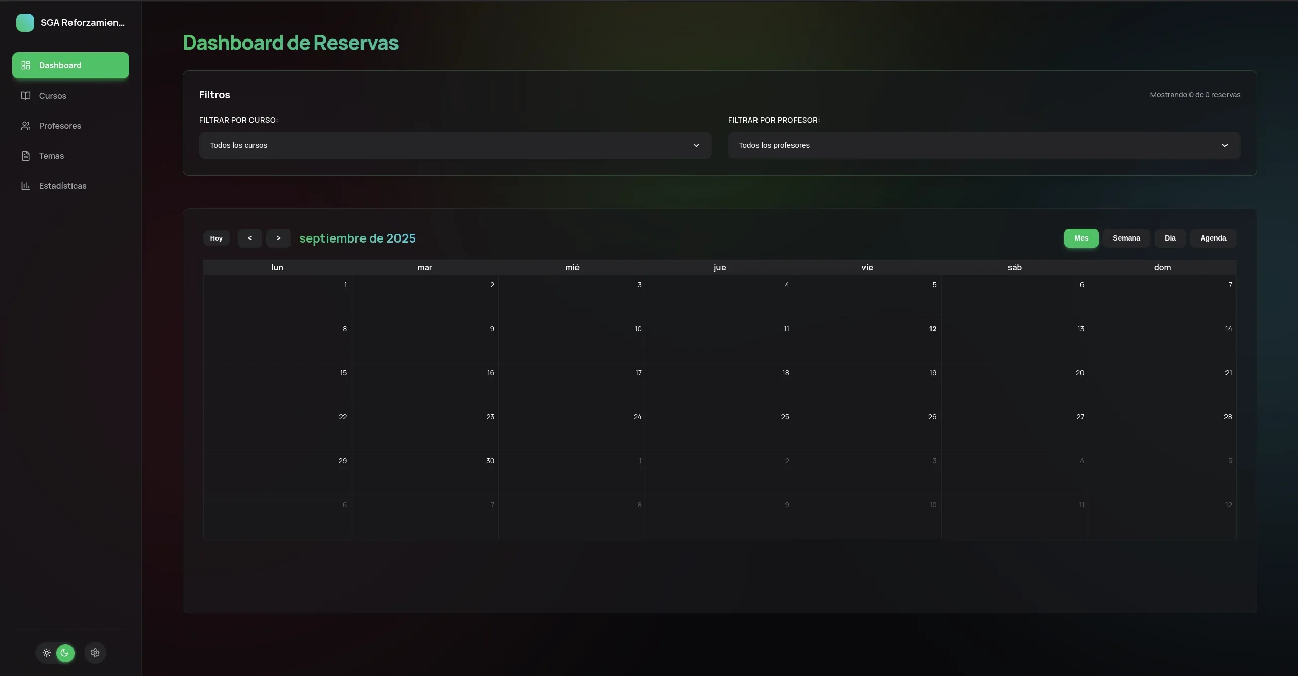Switch calendar to Agenda view
Viewport: 1298px width, 676px height.
[1213, 238]
